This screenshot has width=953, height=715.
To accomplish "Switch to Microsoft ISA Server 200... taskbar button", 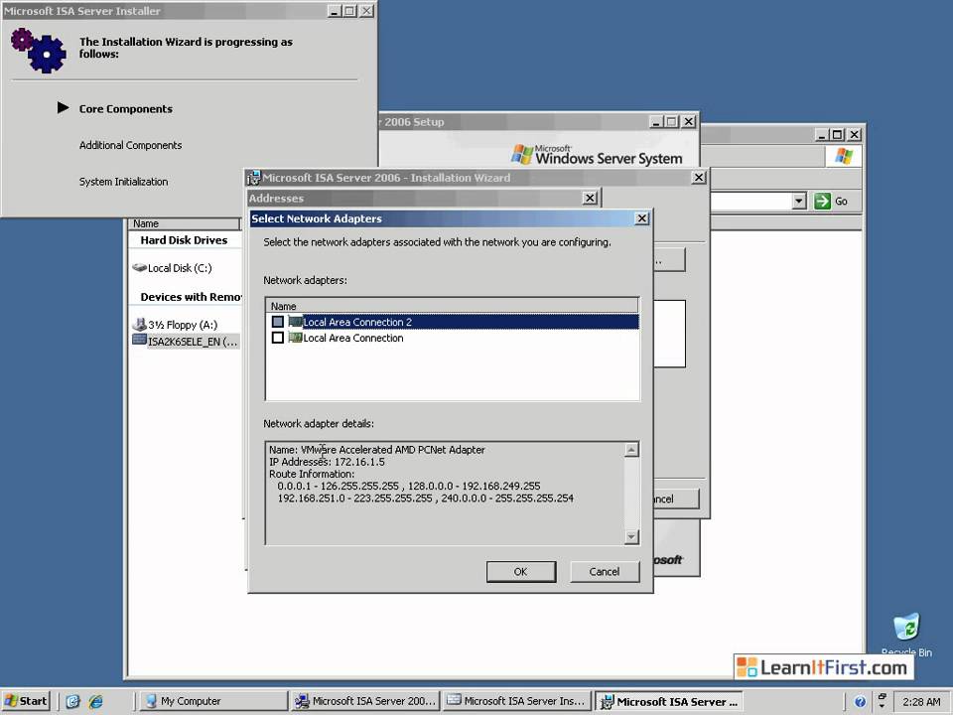I will [366, 701].
